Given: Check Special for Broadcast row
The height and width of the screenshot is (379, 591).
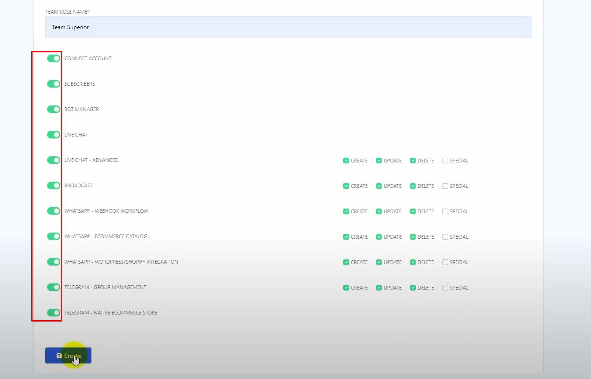Looking at the screenshot, I should click(445, 186).
